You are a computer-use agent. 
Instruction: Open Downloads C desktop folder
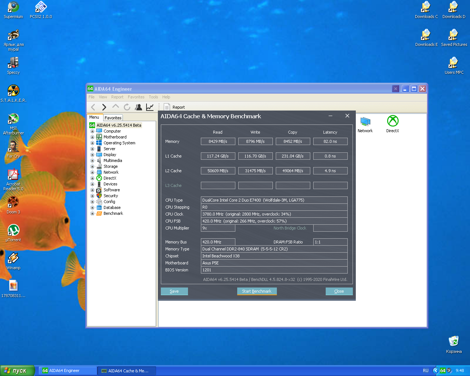(426, 10)
